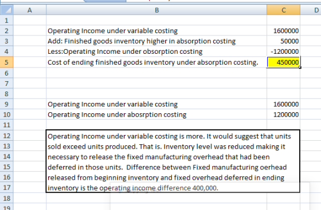The height and width of the screenshot is (210, 321).
Task: Click empty cell B7
Action: [156, 84]
